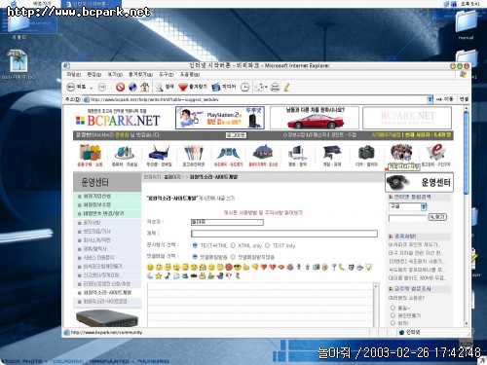Open the house category icon
Viewport: 487px width, 365px height.
[x=263, y=153]
